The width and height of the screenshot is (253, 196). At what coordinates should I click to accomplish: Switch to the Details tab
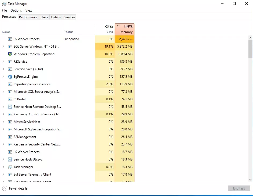pos(56,17)
